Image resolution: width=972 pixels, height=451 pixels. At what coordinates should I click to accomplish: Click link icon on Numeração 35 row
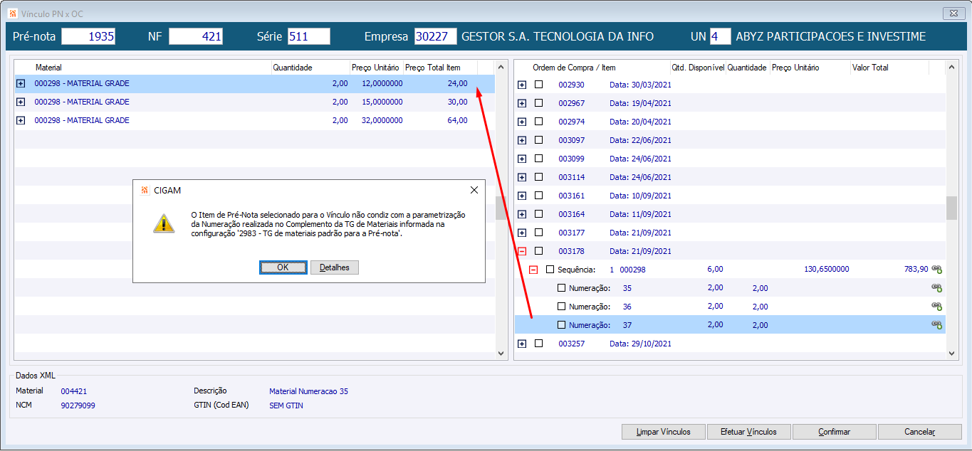point(937,288)
